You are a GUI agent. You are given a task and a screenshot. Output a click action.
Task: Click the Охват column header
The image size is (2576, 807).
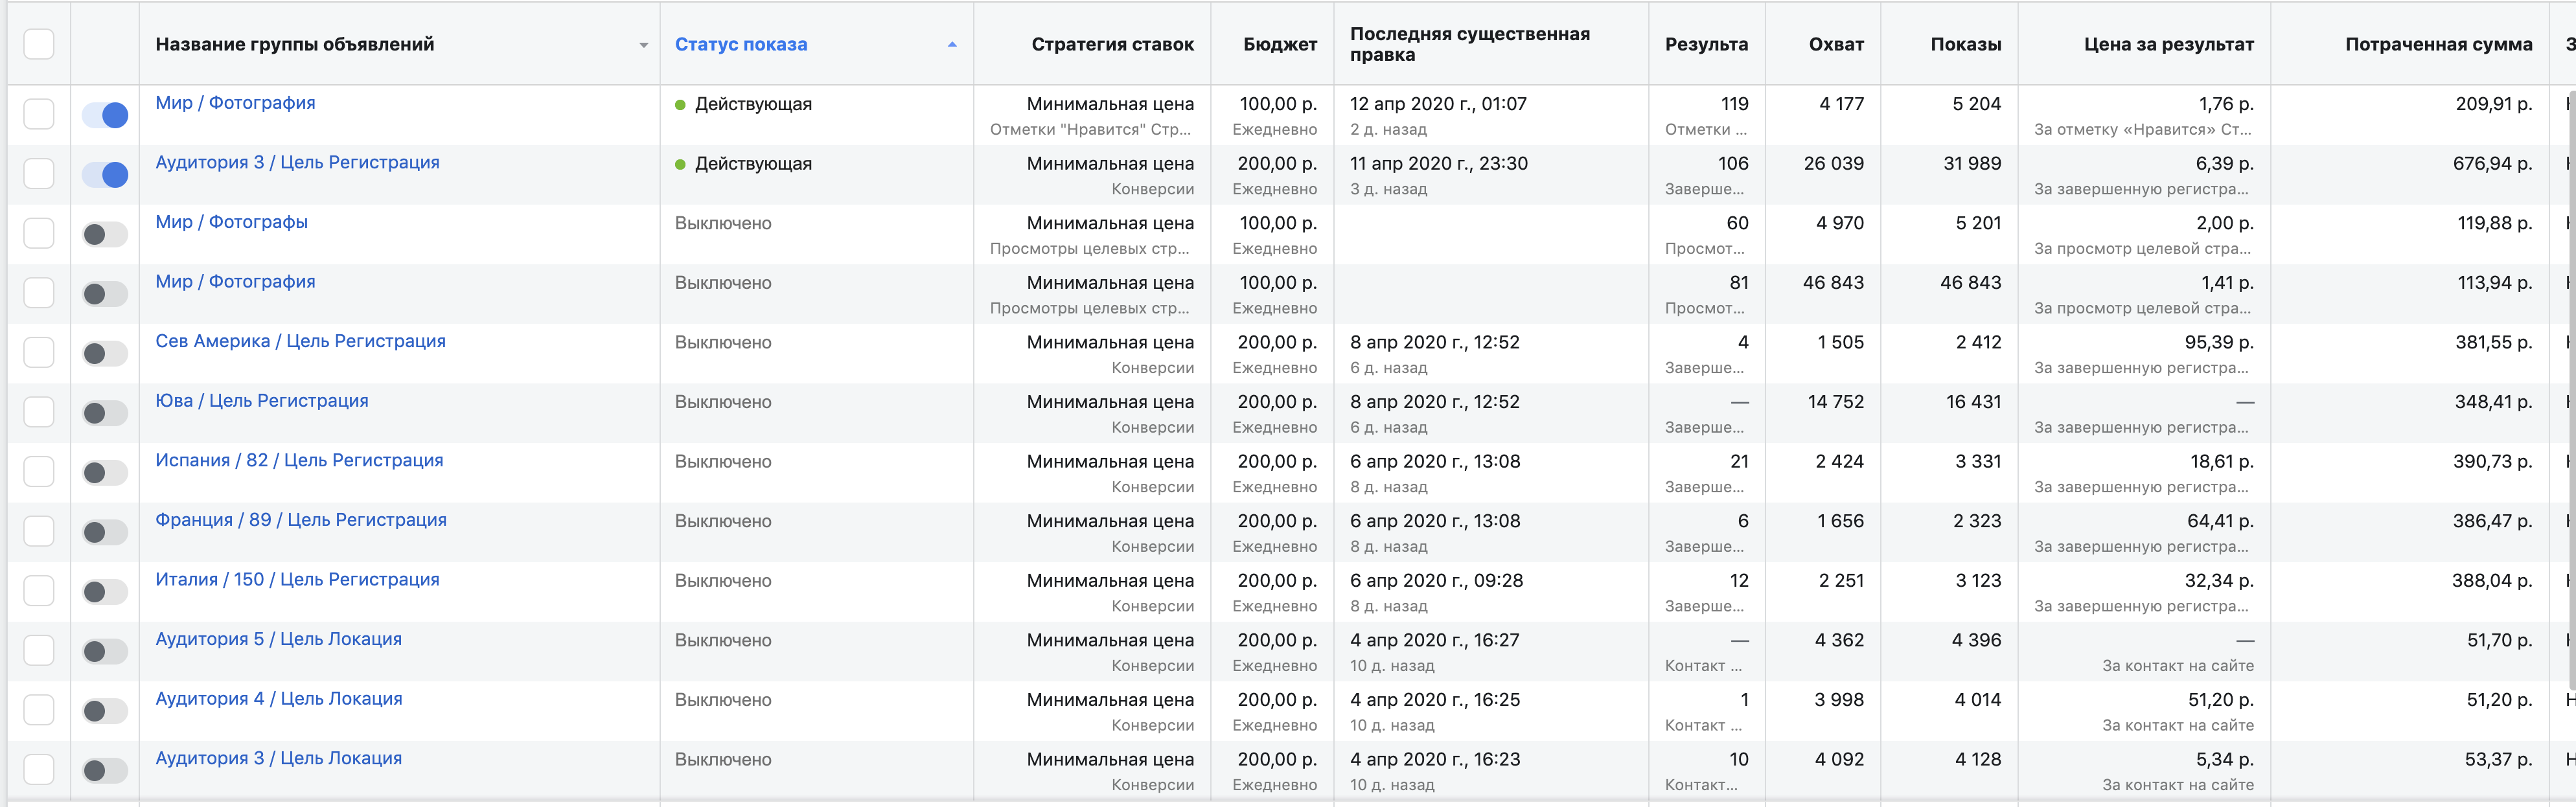tap(1835, 44)
